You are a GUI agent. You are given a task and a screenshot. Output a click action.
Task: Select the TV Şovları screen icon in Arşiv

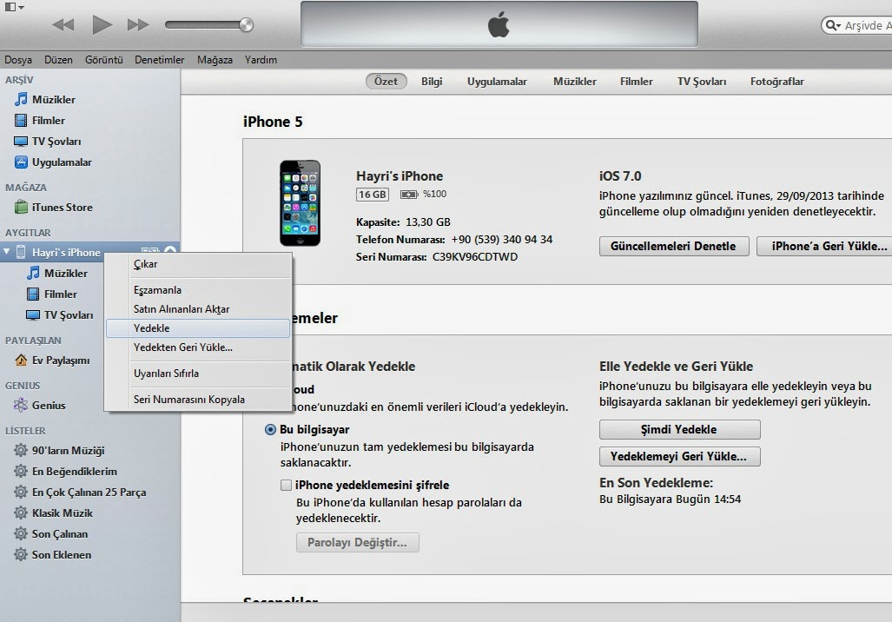tap(21, 141)
